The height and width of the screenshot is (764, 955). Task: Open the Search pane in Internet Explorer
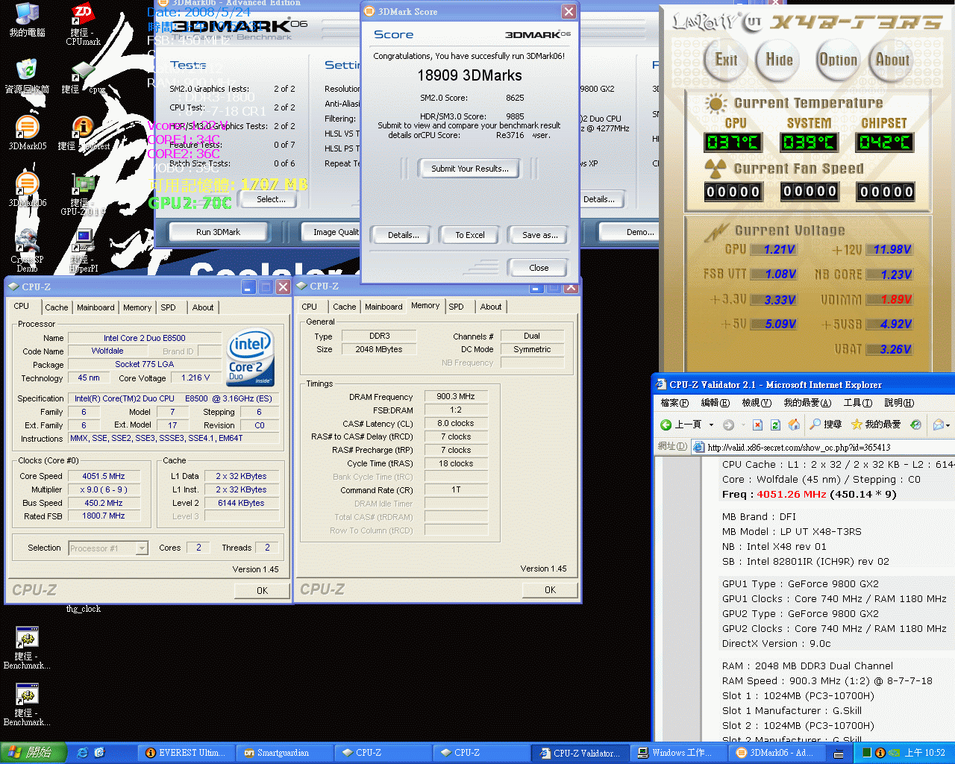825,425
